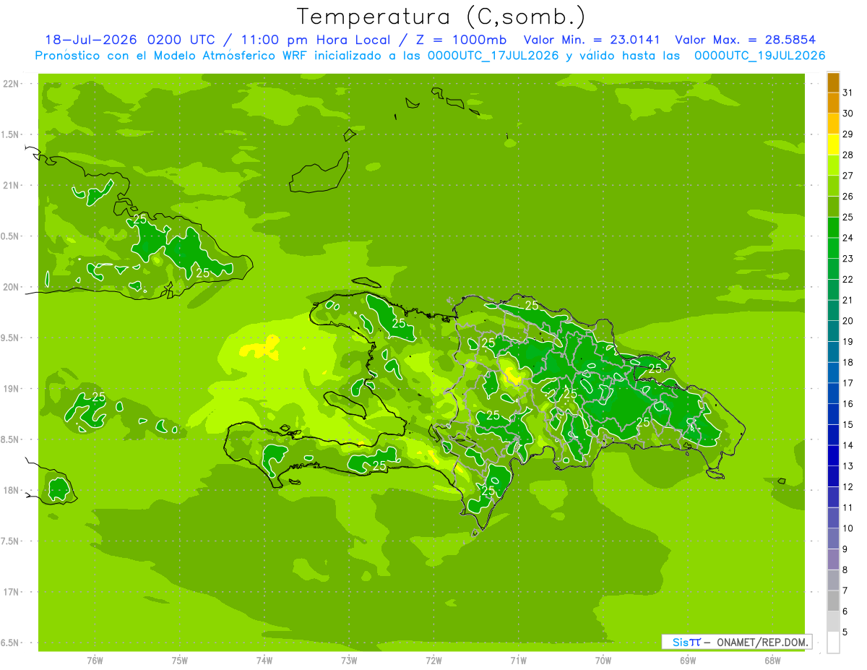
Task: Click the 75W longitude axis label
Action: pos(179,660)
